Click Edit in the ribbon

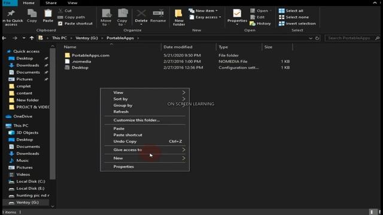pos(257,17)
